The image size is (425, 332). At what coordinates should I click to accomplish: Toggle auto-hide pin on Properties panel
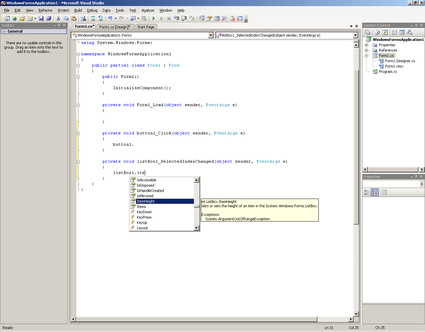(416, 177)
